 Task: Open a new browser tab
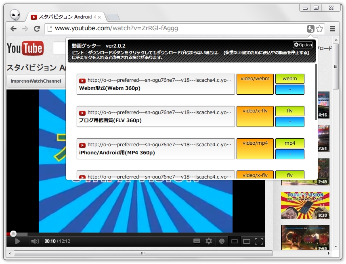(x=113, y=17)
